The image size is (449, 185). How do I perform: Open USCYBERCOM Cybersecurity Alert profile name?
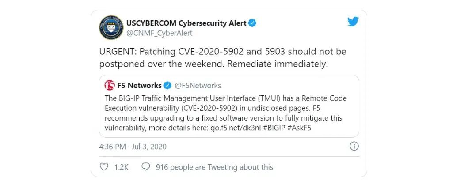(x=186, y=23)
